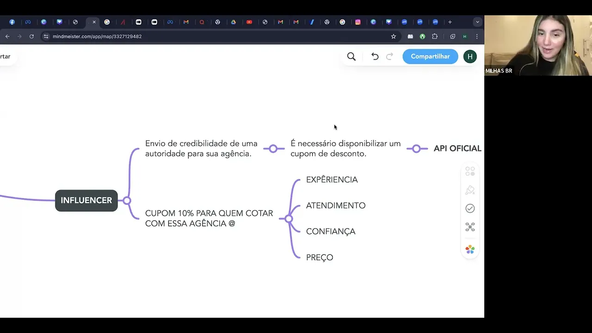Open the topic icons panel in right sidebar
Viewport: 592px width, 333px height.
pos(470,172)
